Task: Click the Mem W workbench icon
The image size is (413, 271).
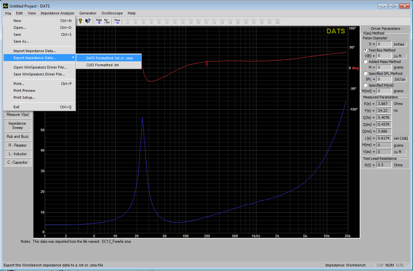Action: coord(117,21)
